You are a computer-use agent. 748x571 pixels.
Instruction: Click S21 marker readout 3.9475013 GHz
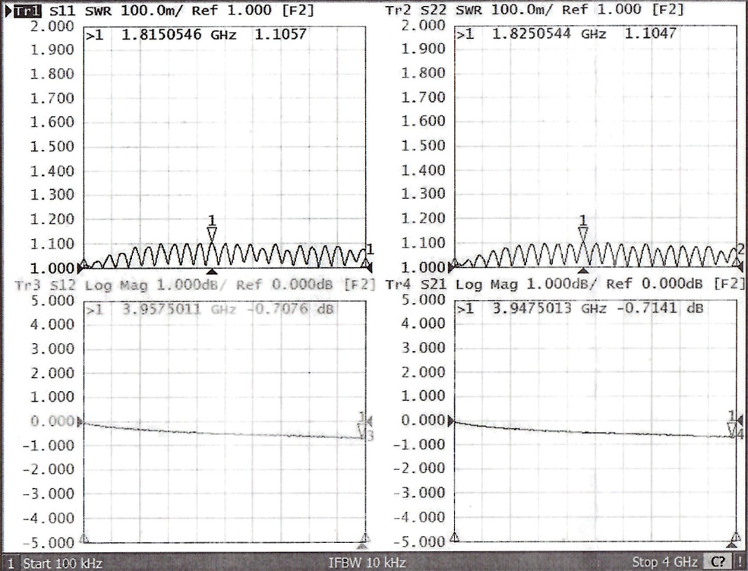(544, 309)
